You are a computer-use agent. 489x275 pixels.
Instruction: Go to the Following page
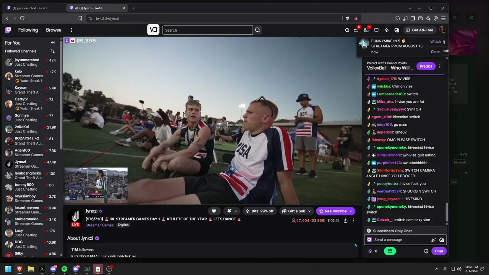(x=28, y=30)
